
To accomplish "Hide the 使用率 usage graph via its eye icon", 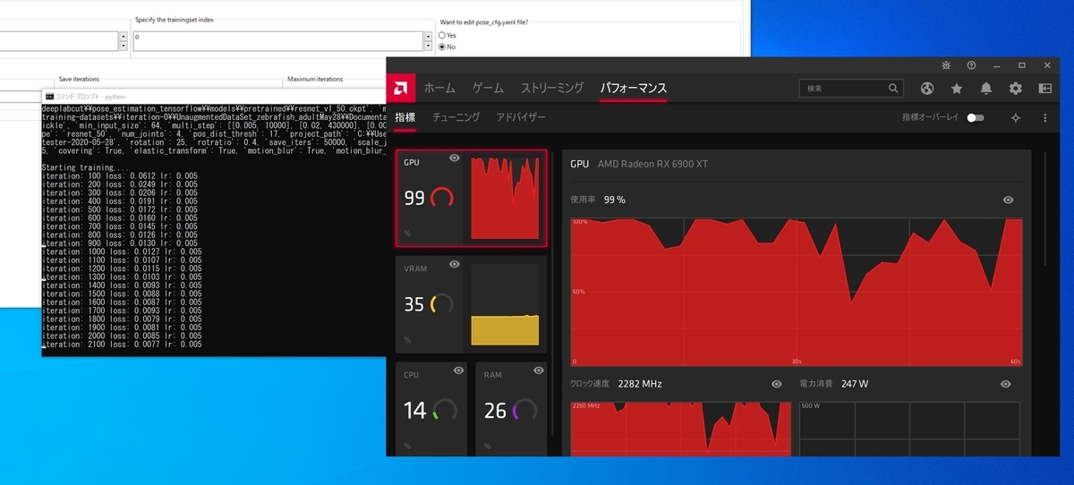I will point(1009,200).
